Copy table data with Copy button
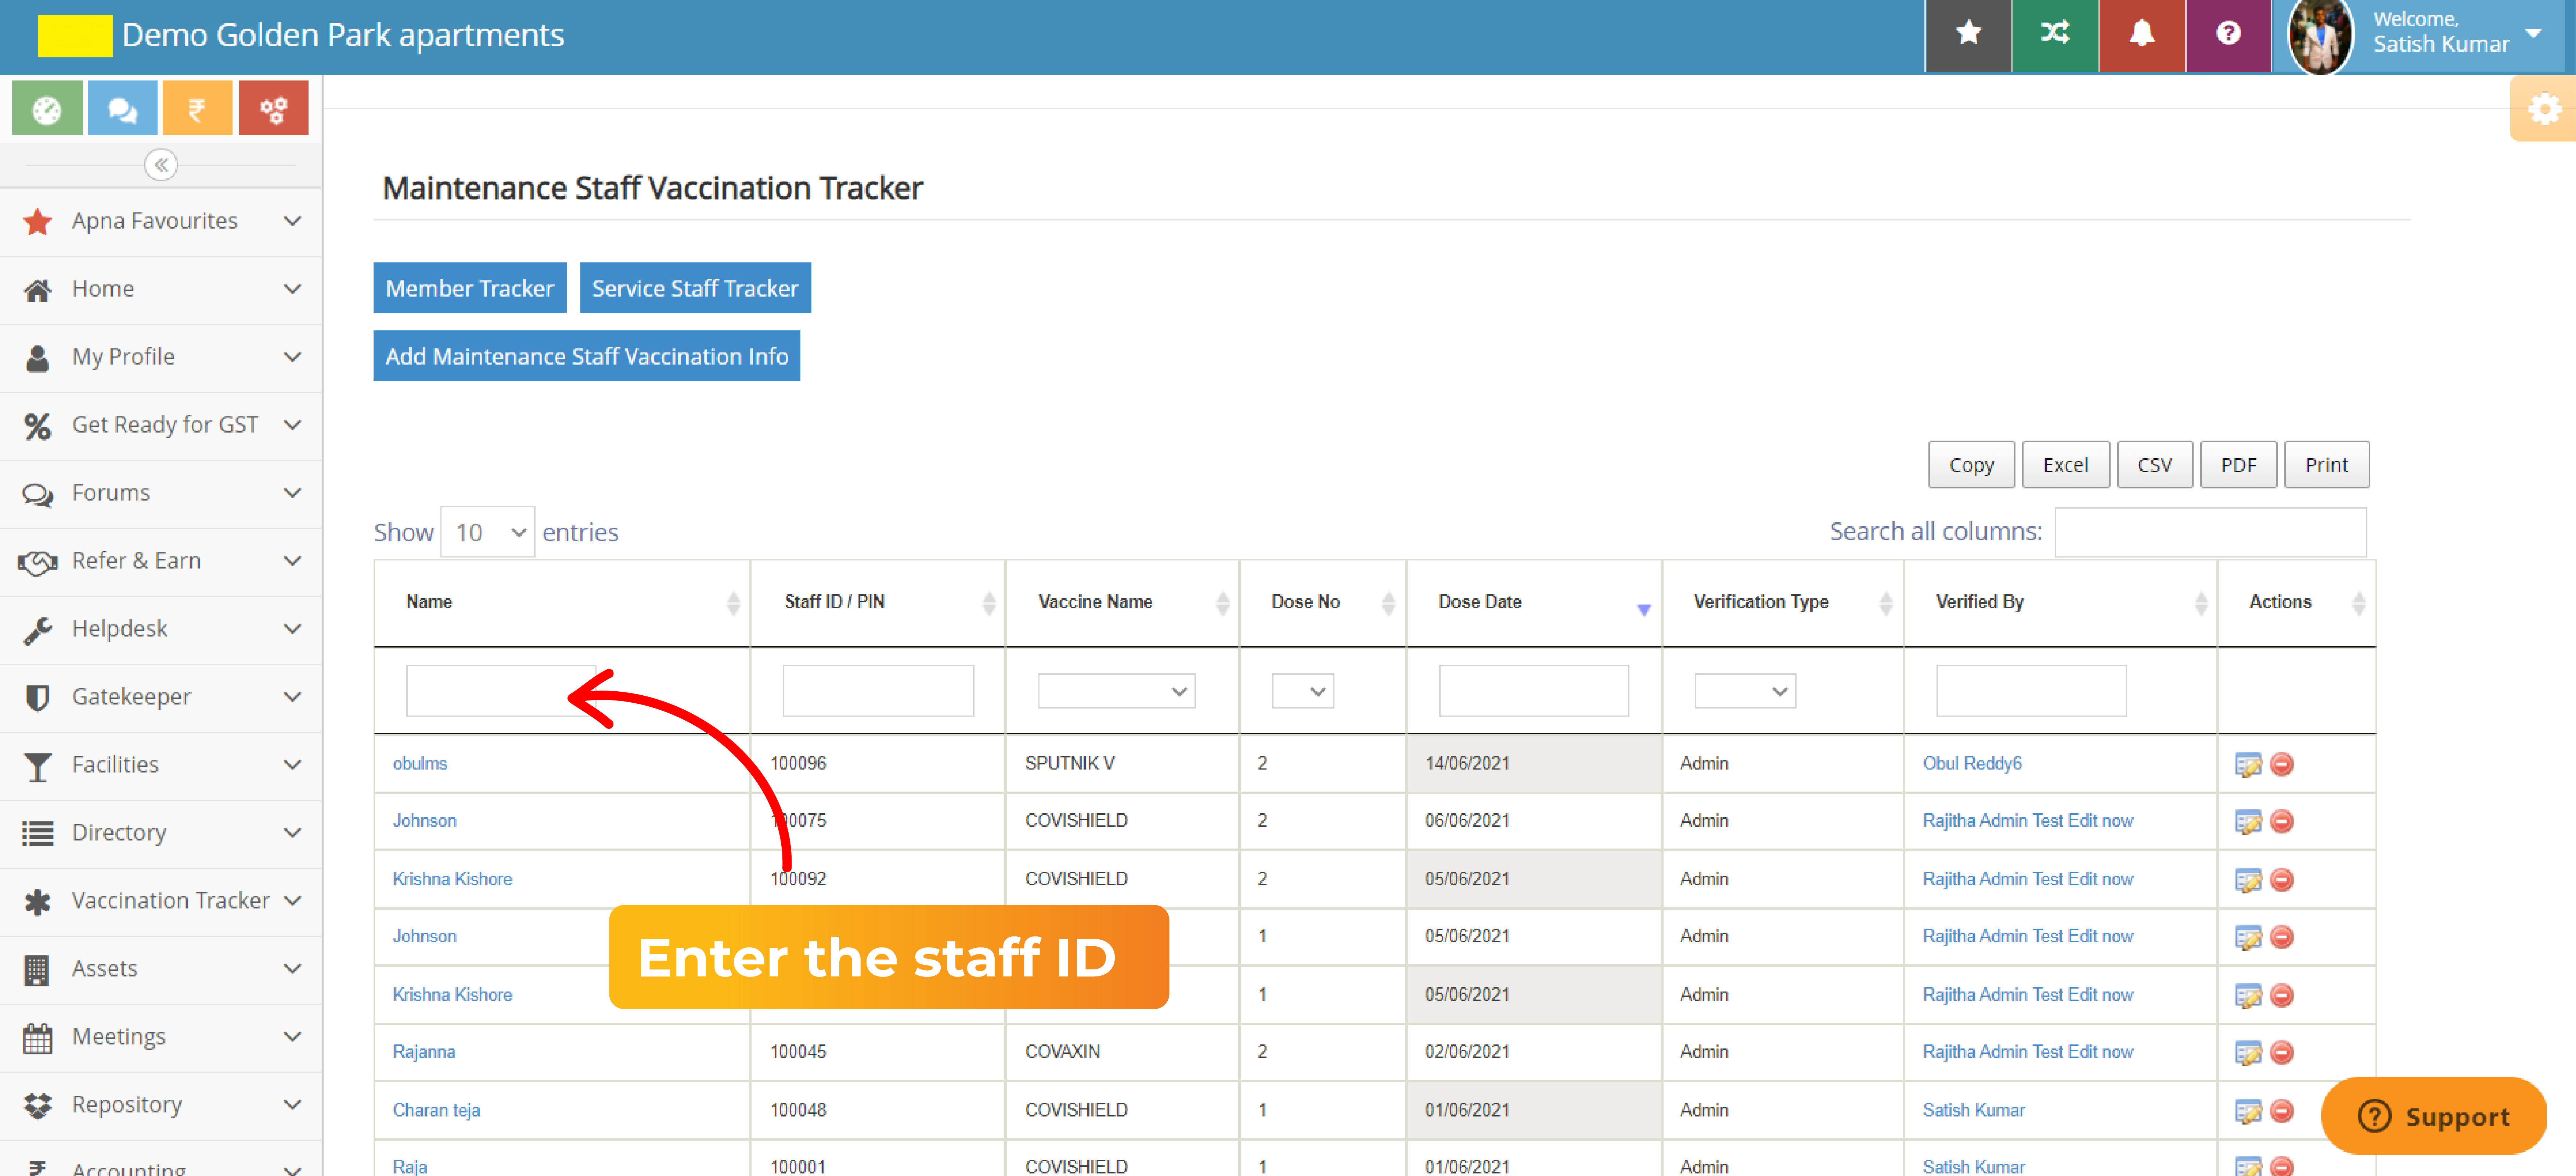This screenshot has width=2576, height=1176. pyautogui.click(x=1971, y=465)
